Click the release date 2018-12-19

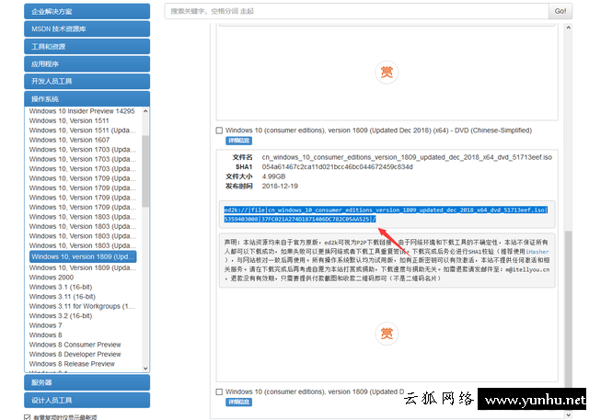pos(280,187)
